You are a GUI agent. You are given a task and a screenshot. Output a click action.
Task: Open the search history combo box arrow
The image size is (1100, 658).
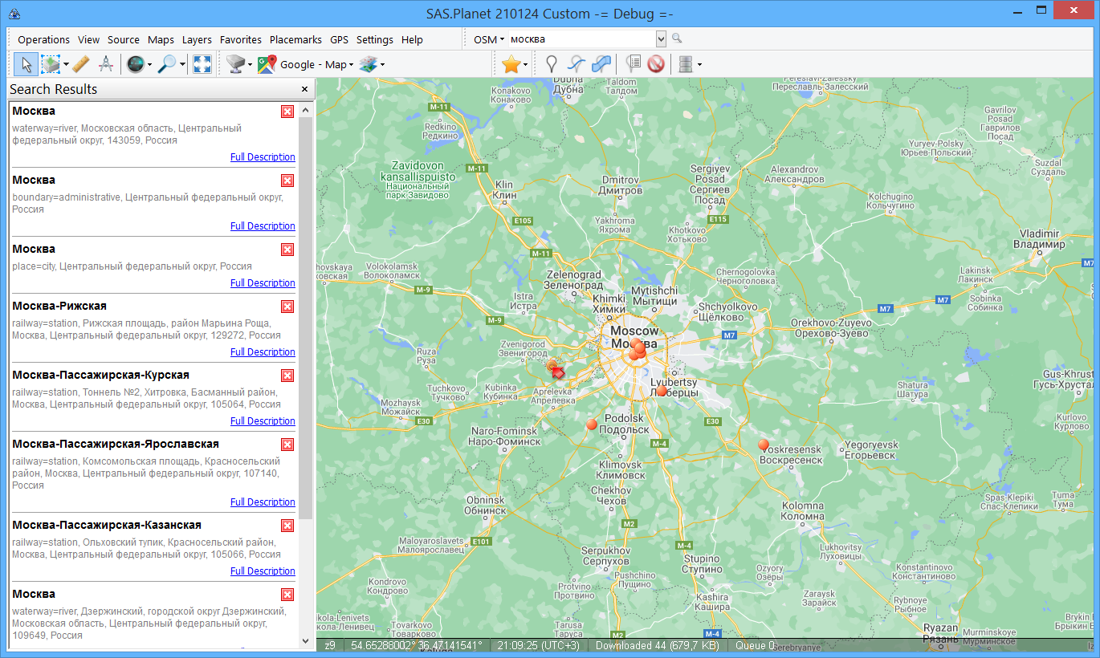click(661, 39)
